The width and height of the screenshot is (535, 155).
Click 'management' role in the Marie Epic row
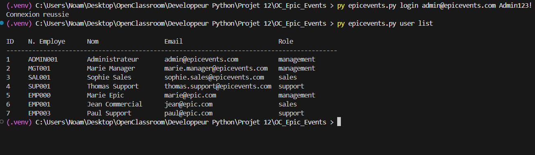(x=297, y=95)
